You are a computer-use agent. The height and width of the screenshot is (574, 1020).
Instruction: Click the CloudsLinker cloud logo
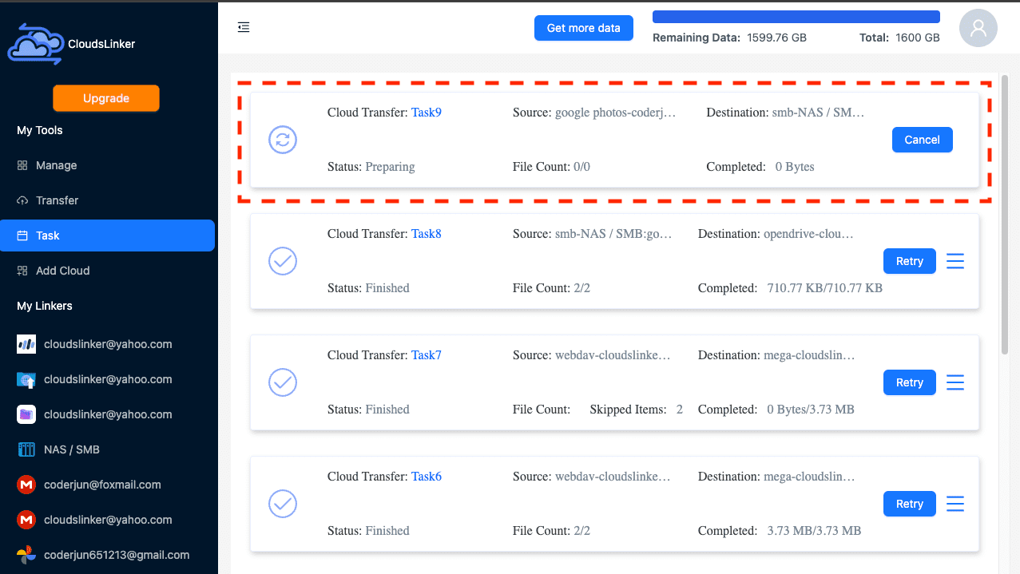pyautogui.click(x=35, y=44)
